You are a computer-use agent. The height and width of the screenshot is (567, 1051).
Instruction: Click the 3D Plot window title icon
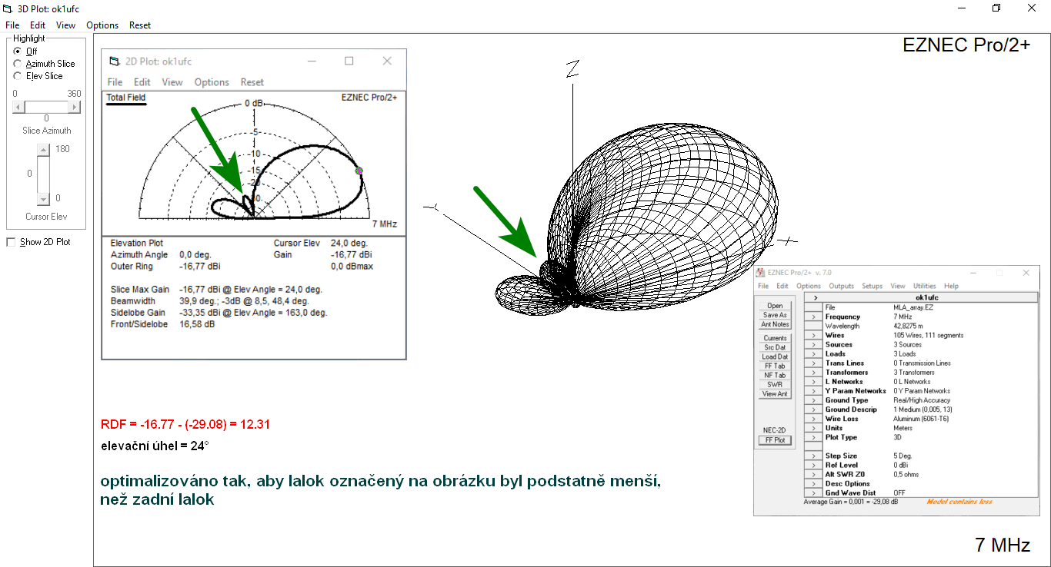click(8, 8)
